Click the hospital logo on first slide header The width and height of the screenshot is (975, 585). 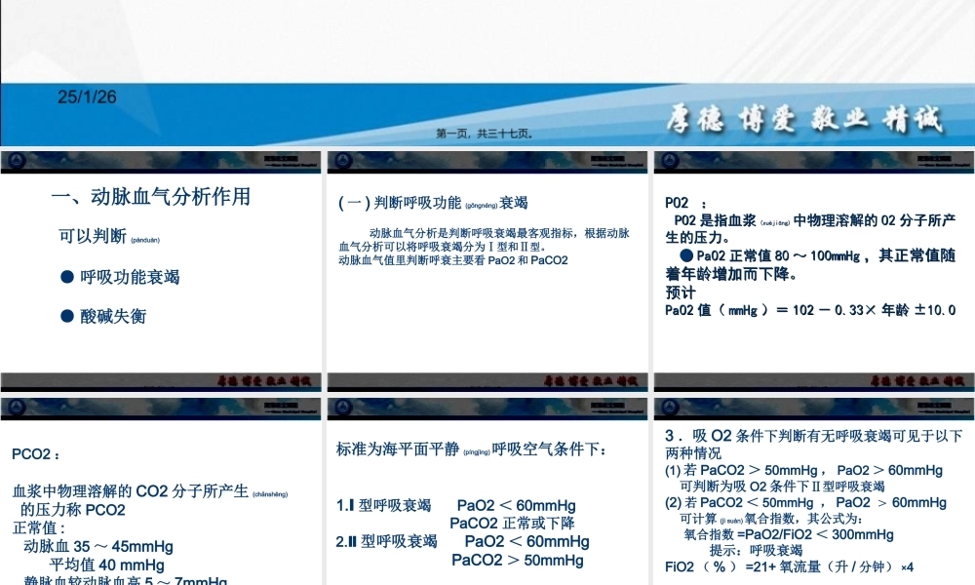point(17,159)
